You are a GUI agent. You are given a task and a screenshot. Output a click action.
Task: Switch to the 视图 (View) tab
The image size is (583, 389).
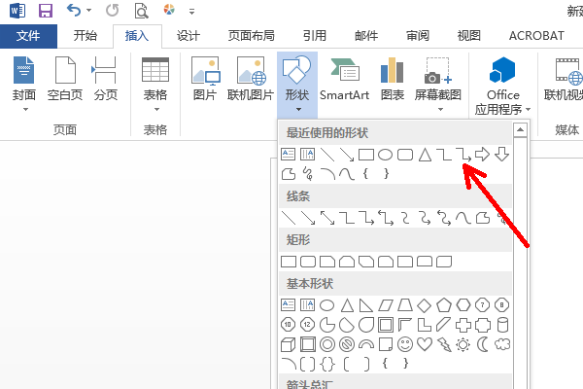[469, 36]
